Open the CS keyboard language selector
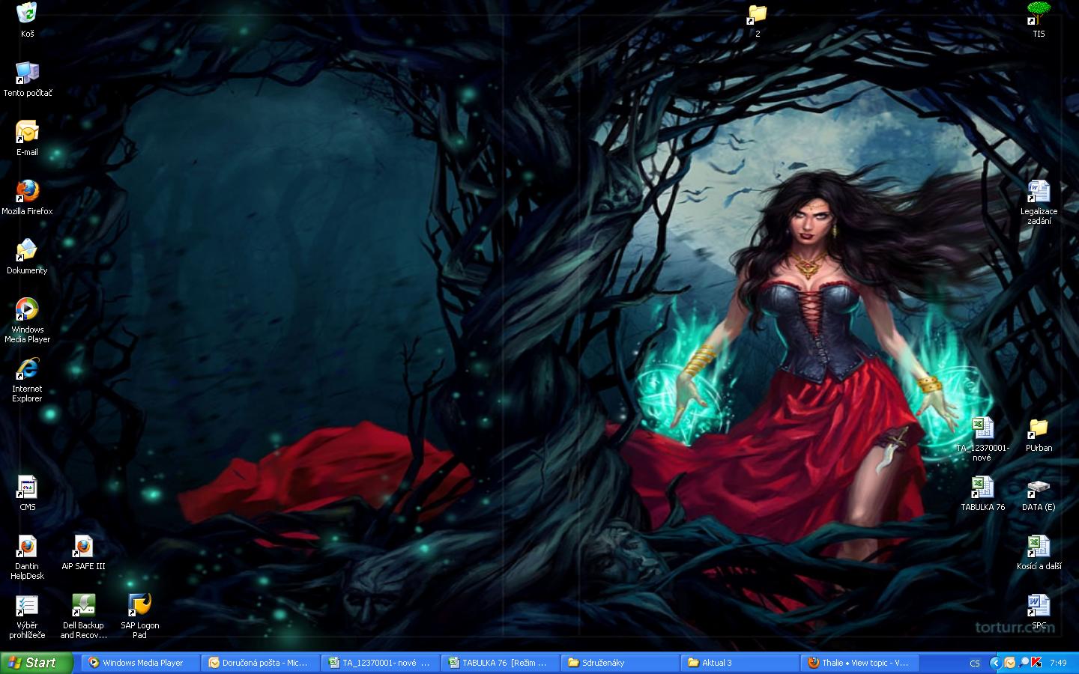This screenshot has height=674, width=1079. click(975, 663)
